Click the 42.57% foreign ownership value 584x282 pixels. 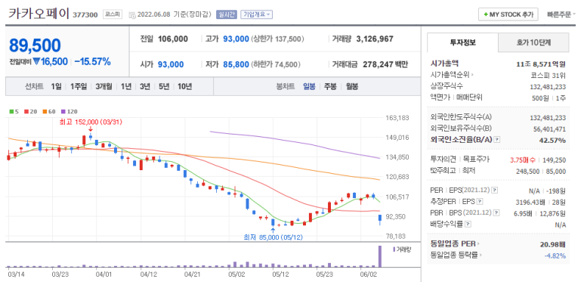pos(552,140)
